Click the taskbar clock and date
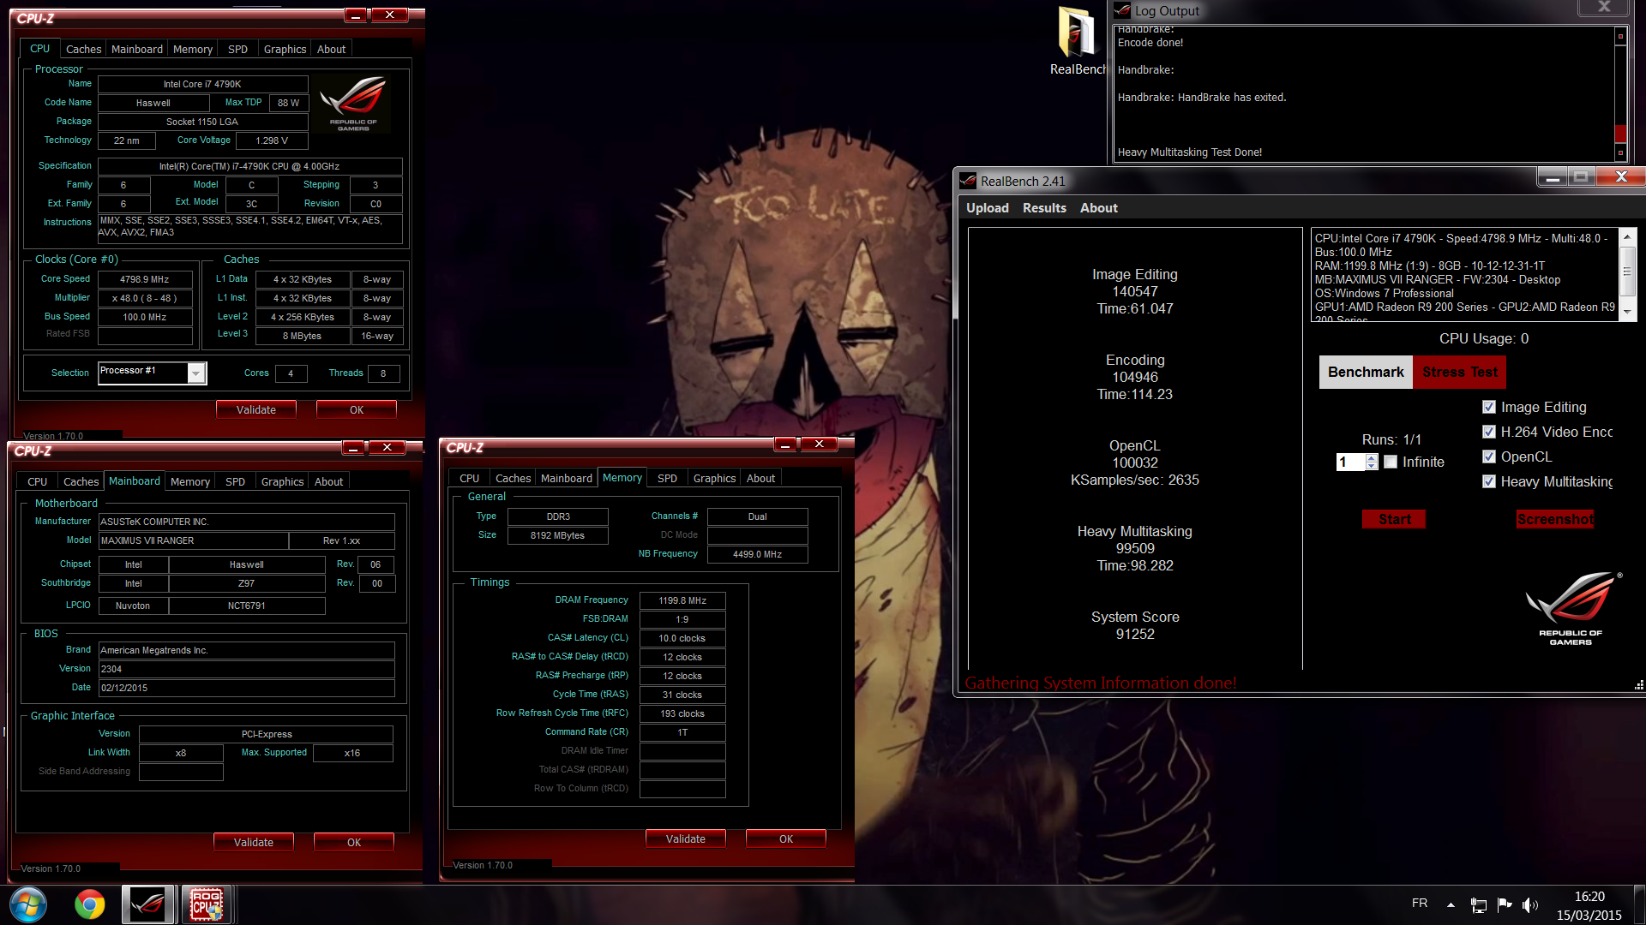This screenshot has width=1646, height=925. (x=1589, y=905)
